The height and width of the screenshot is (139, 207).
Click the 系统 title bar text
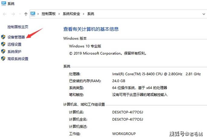(x=11, y=4)
